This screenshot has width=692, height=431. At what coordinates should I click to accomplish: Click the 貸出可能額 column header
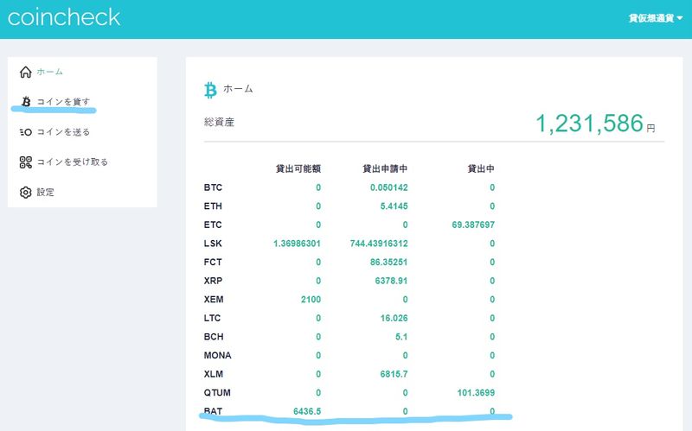click(298, 168)
